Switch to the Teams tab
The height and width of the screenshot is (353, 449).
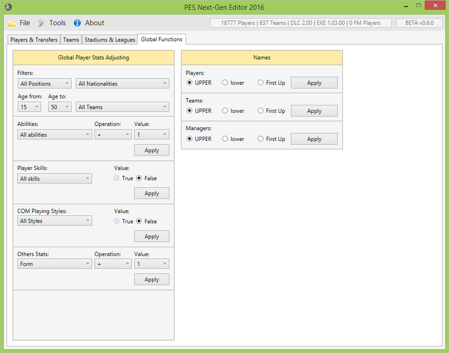tap(71, 39)
